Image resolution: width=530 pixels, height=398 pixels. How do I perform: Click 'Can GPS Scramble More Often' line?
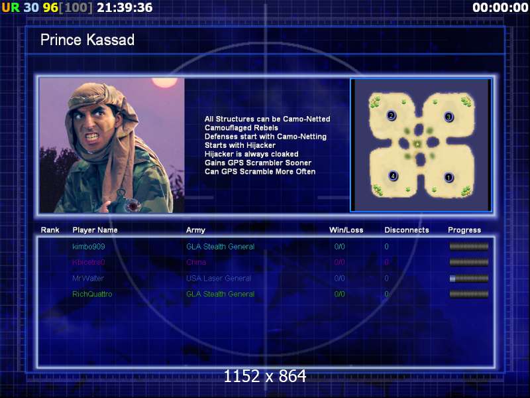point(260,172)
